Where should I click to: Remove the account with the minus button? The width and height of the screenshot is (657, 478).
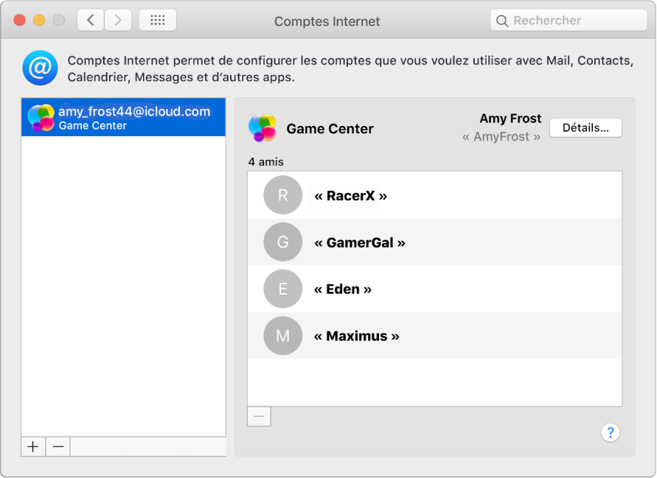[x=58, y=446]
